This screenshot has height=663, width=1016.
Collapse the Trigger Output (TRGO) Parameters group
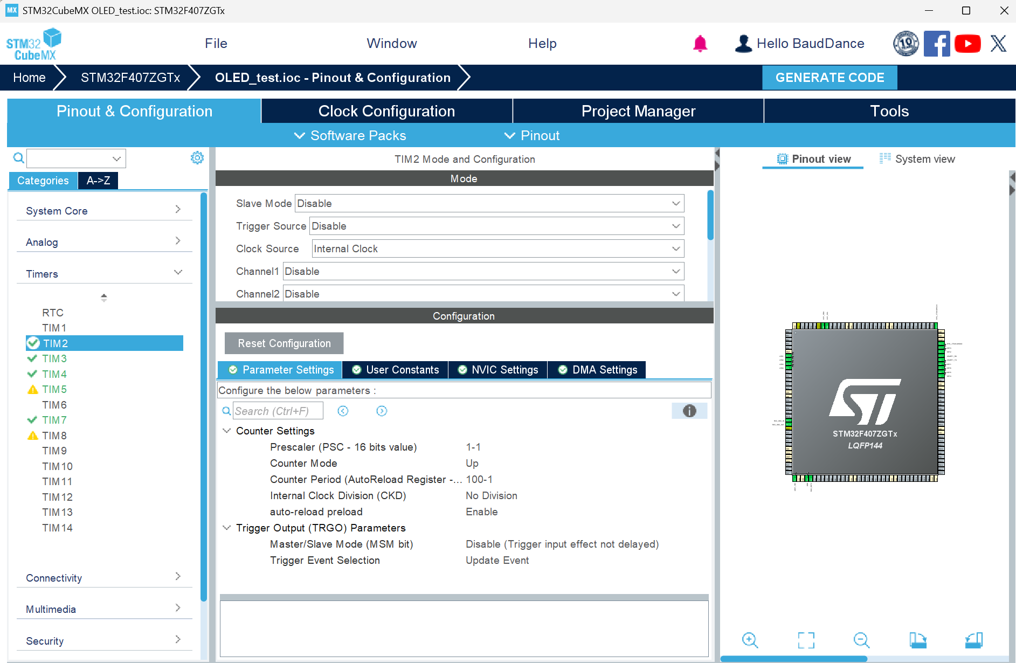[x=226, y=528]
